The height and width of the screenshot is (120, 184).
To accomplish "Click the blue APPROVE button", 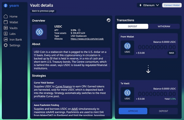I will [133, 111].
